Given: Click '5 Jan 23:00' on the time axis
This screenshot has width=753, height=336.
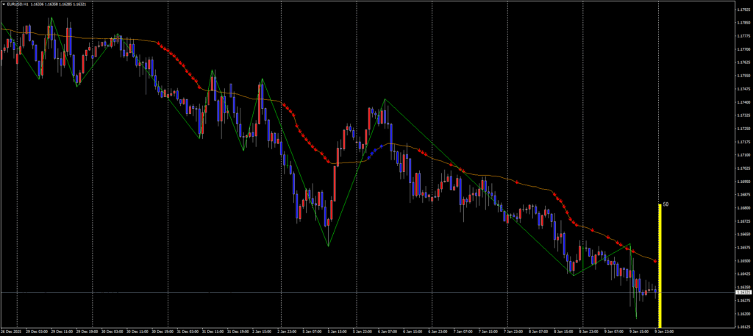Looking at the screenshot, I should [x=363, y=332].
